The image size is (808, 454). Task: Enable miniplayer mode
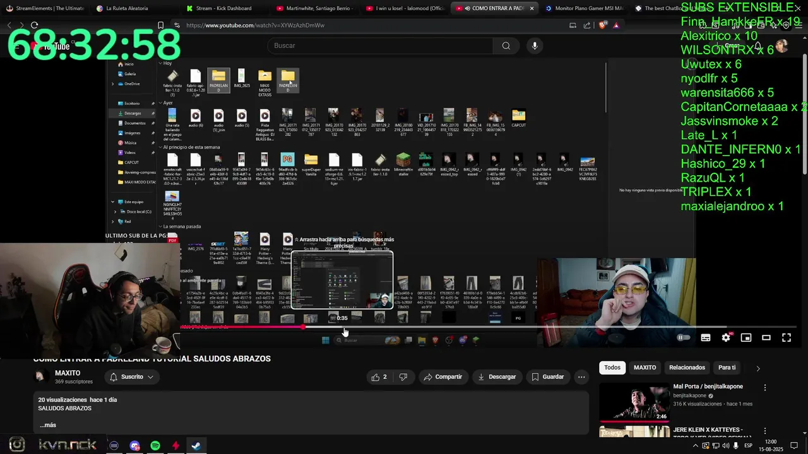[746, 337]
